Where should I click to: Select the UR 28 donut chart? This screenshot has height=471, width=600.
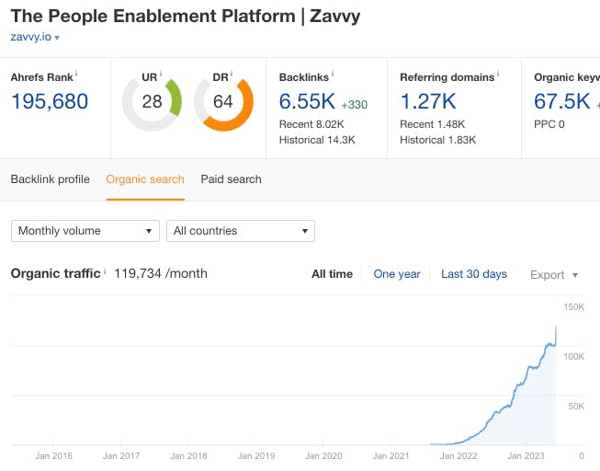tap(152, 102)
